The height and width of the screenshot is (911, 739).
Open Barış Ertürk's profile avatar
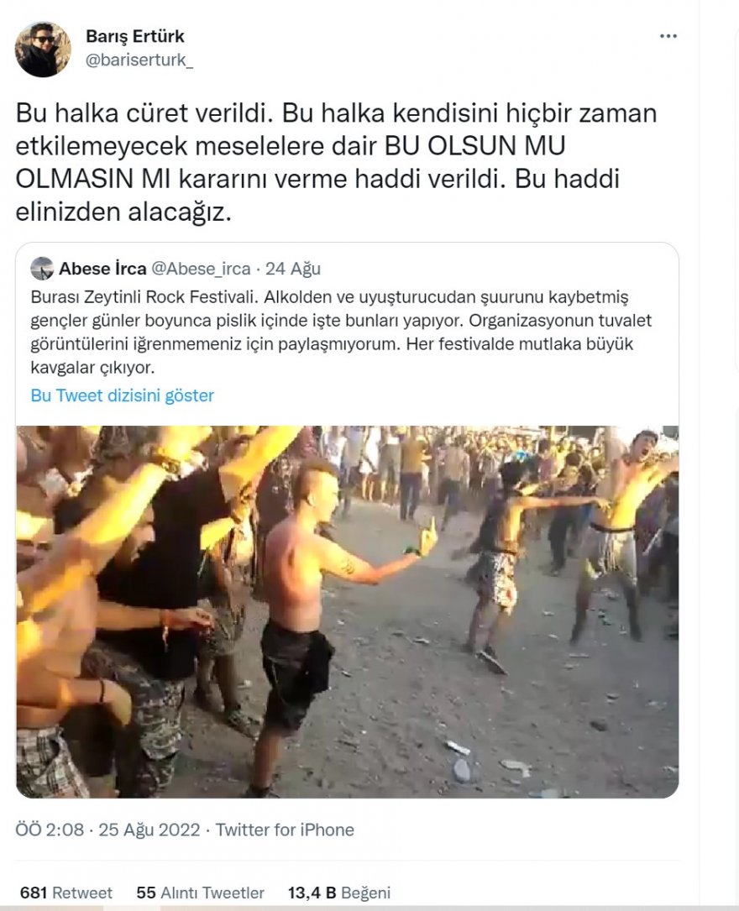[43, 50]
